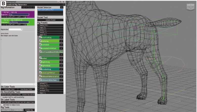Click edit pencil on olive LegWithFoot preset
The width and height of the screenshot is (197, 112).
point(61,73)
